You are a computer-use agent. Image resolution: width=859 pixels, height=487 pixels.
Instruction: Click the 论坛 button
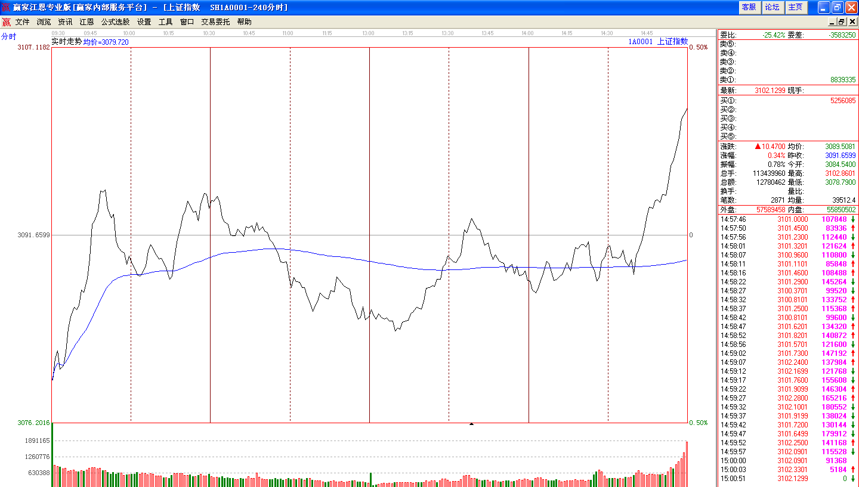coord(773,7)
